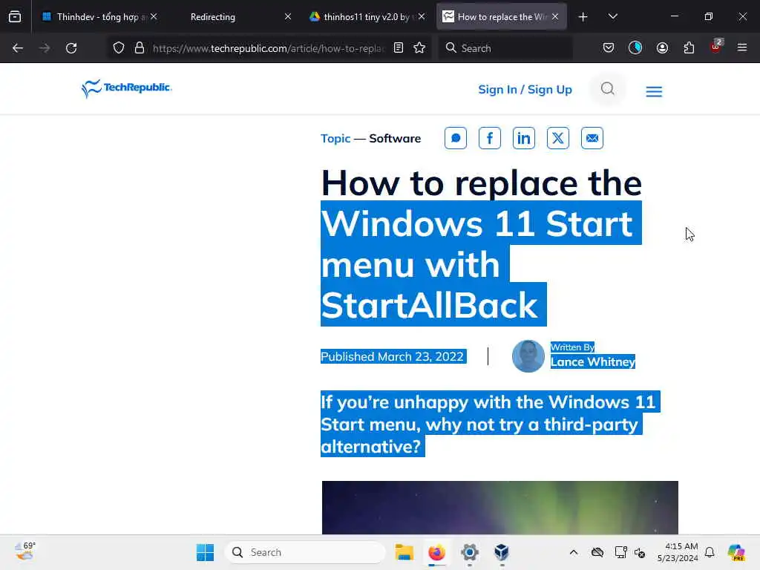Screen dimensions: 760x570
Task: Click Firefox taskbar icon
Action: click(x=436, y=552)
